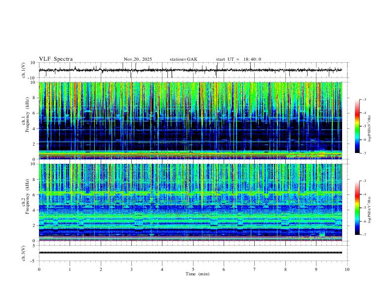Click the "-7" label on ch.2 colorbar
This screenshot has width=391, height=302.
[x=364, y=235]
